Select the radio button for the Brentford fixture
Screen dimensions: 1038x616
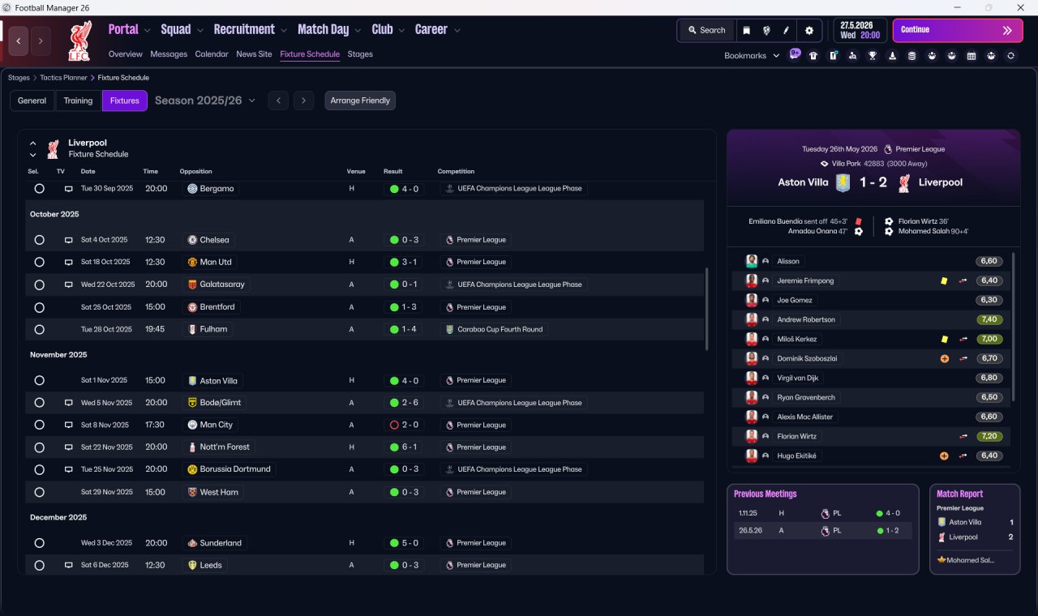click(39, 307)
